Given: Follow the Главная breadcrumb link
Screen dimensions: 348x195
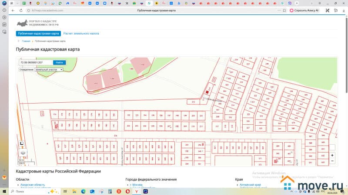Looking at the screenshot, I should click(x=26, y=41).
